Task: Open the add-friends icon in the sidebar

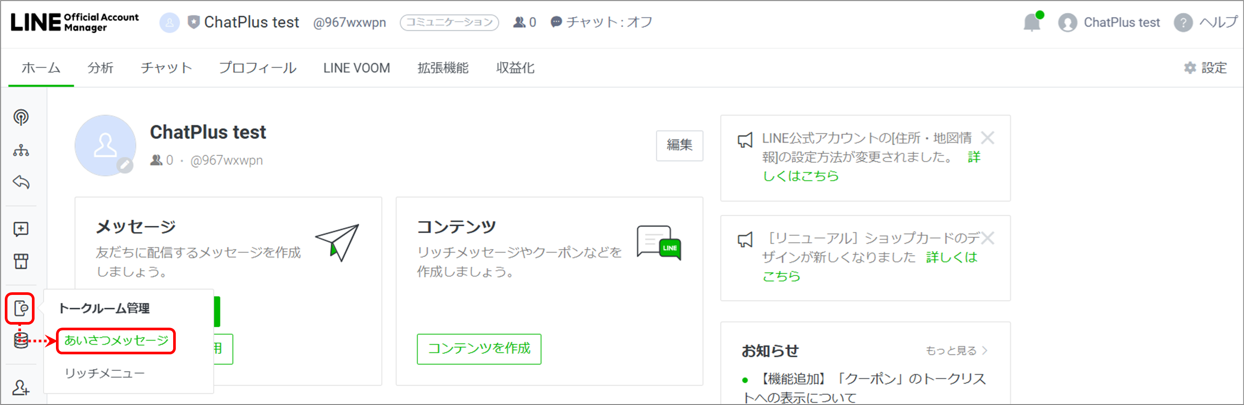Action: pos(21,387)
